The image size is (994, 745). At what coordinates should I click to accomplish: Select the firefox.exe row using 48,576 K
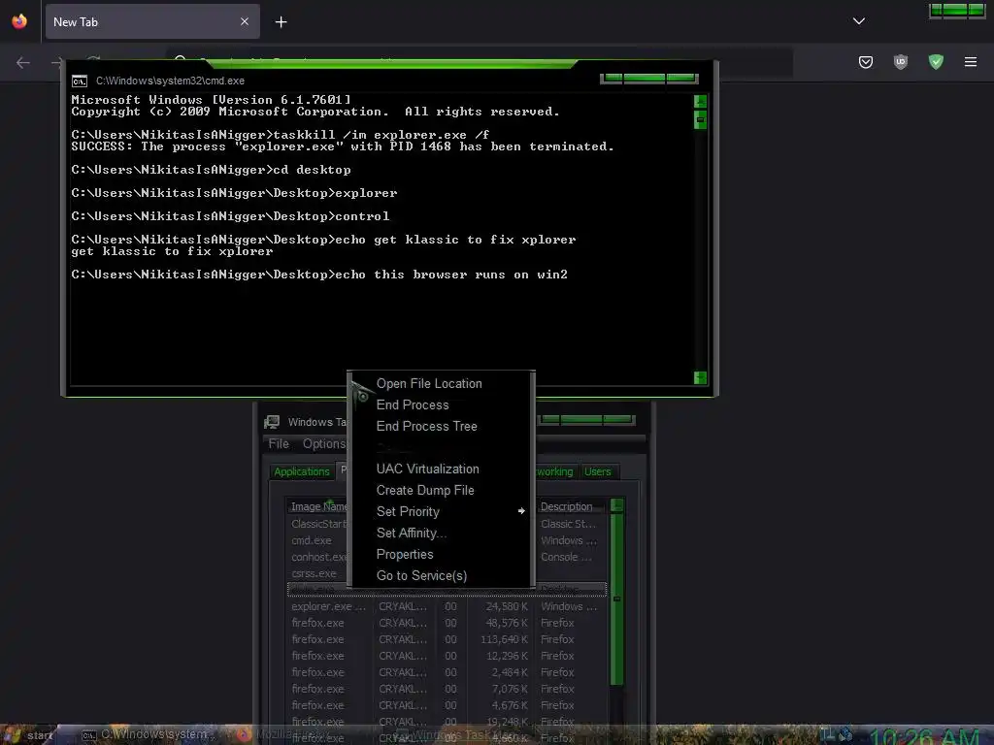pos(447,623)
